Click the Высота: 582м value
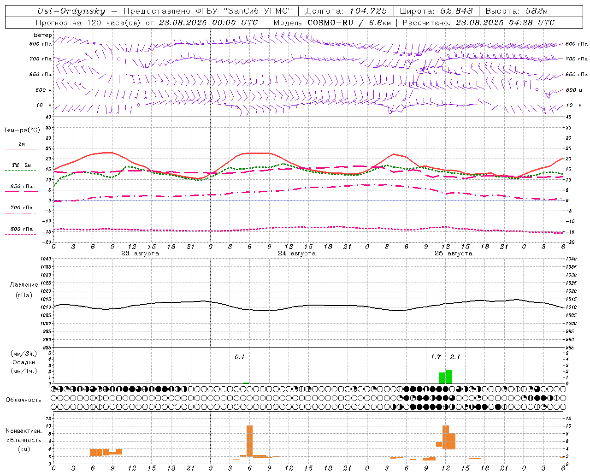The height and width of the screenshot is (472, 590). (517, 11)
